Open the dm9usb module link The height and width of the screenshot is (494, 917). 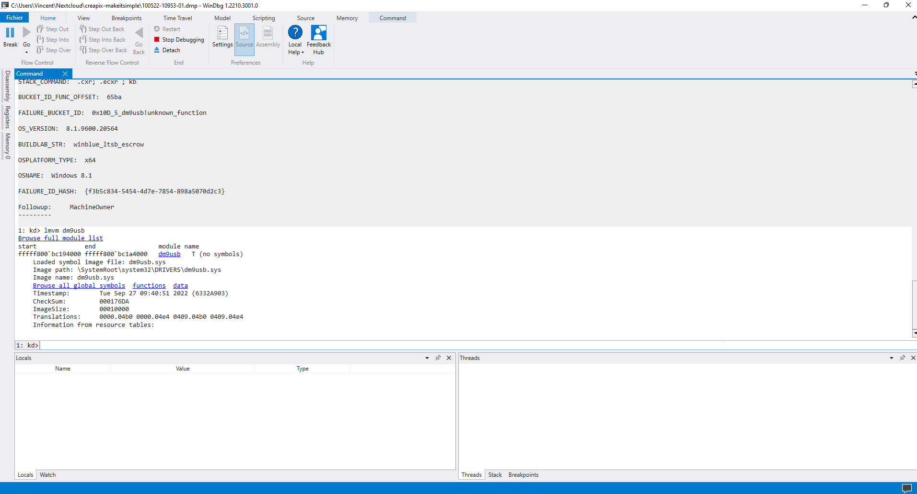point(169,254)
